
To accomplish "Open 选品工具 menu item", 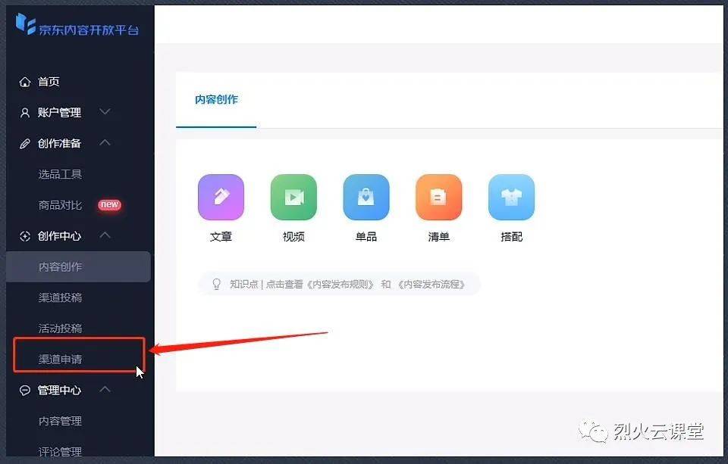I will pos(60,174).
